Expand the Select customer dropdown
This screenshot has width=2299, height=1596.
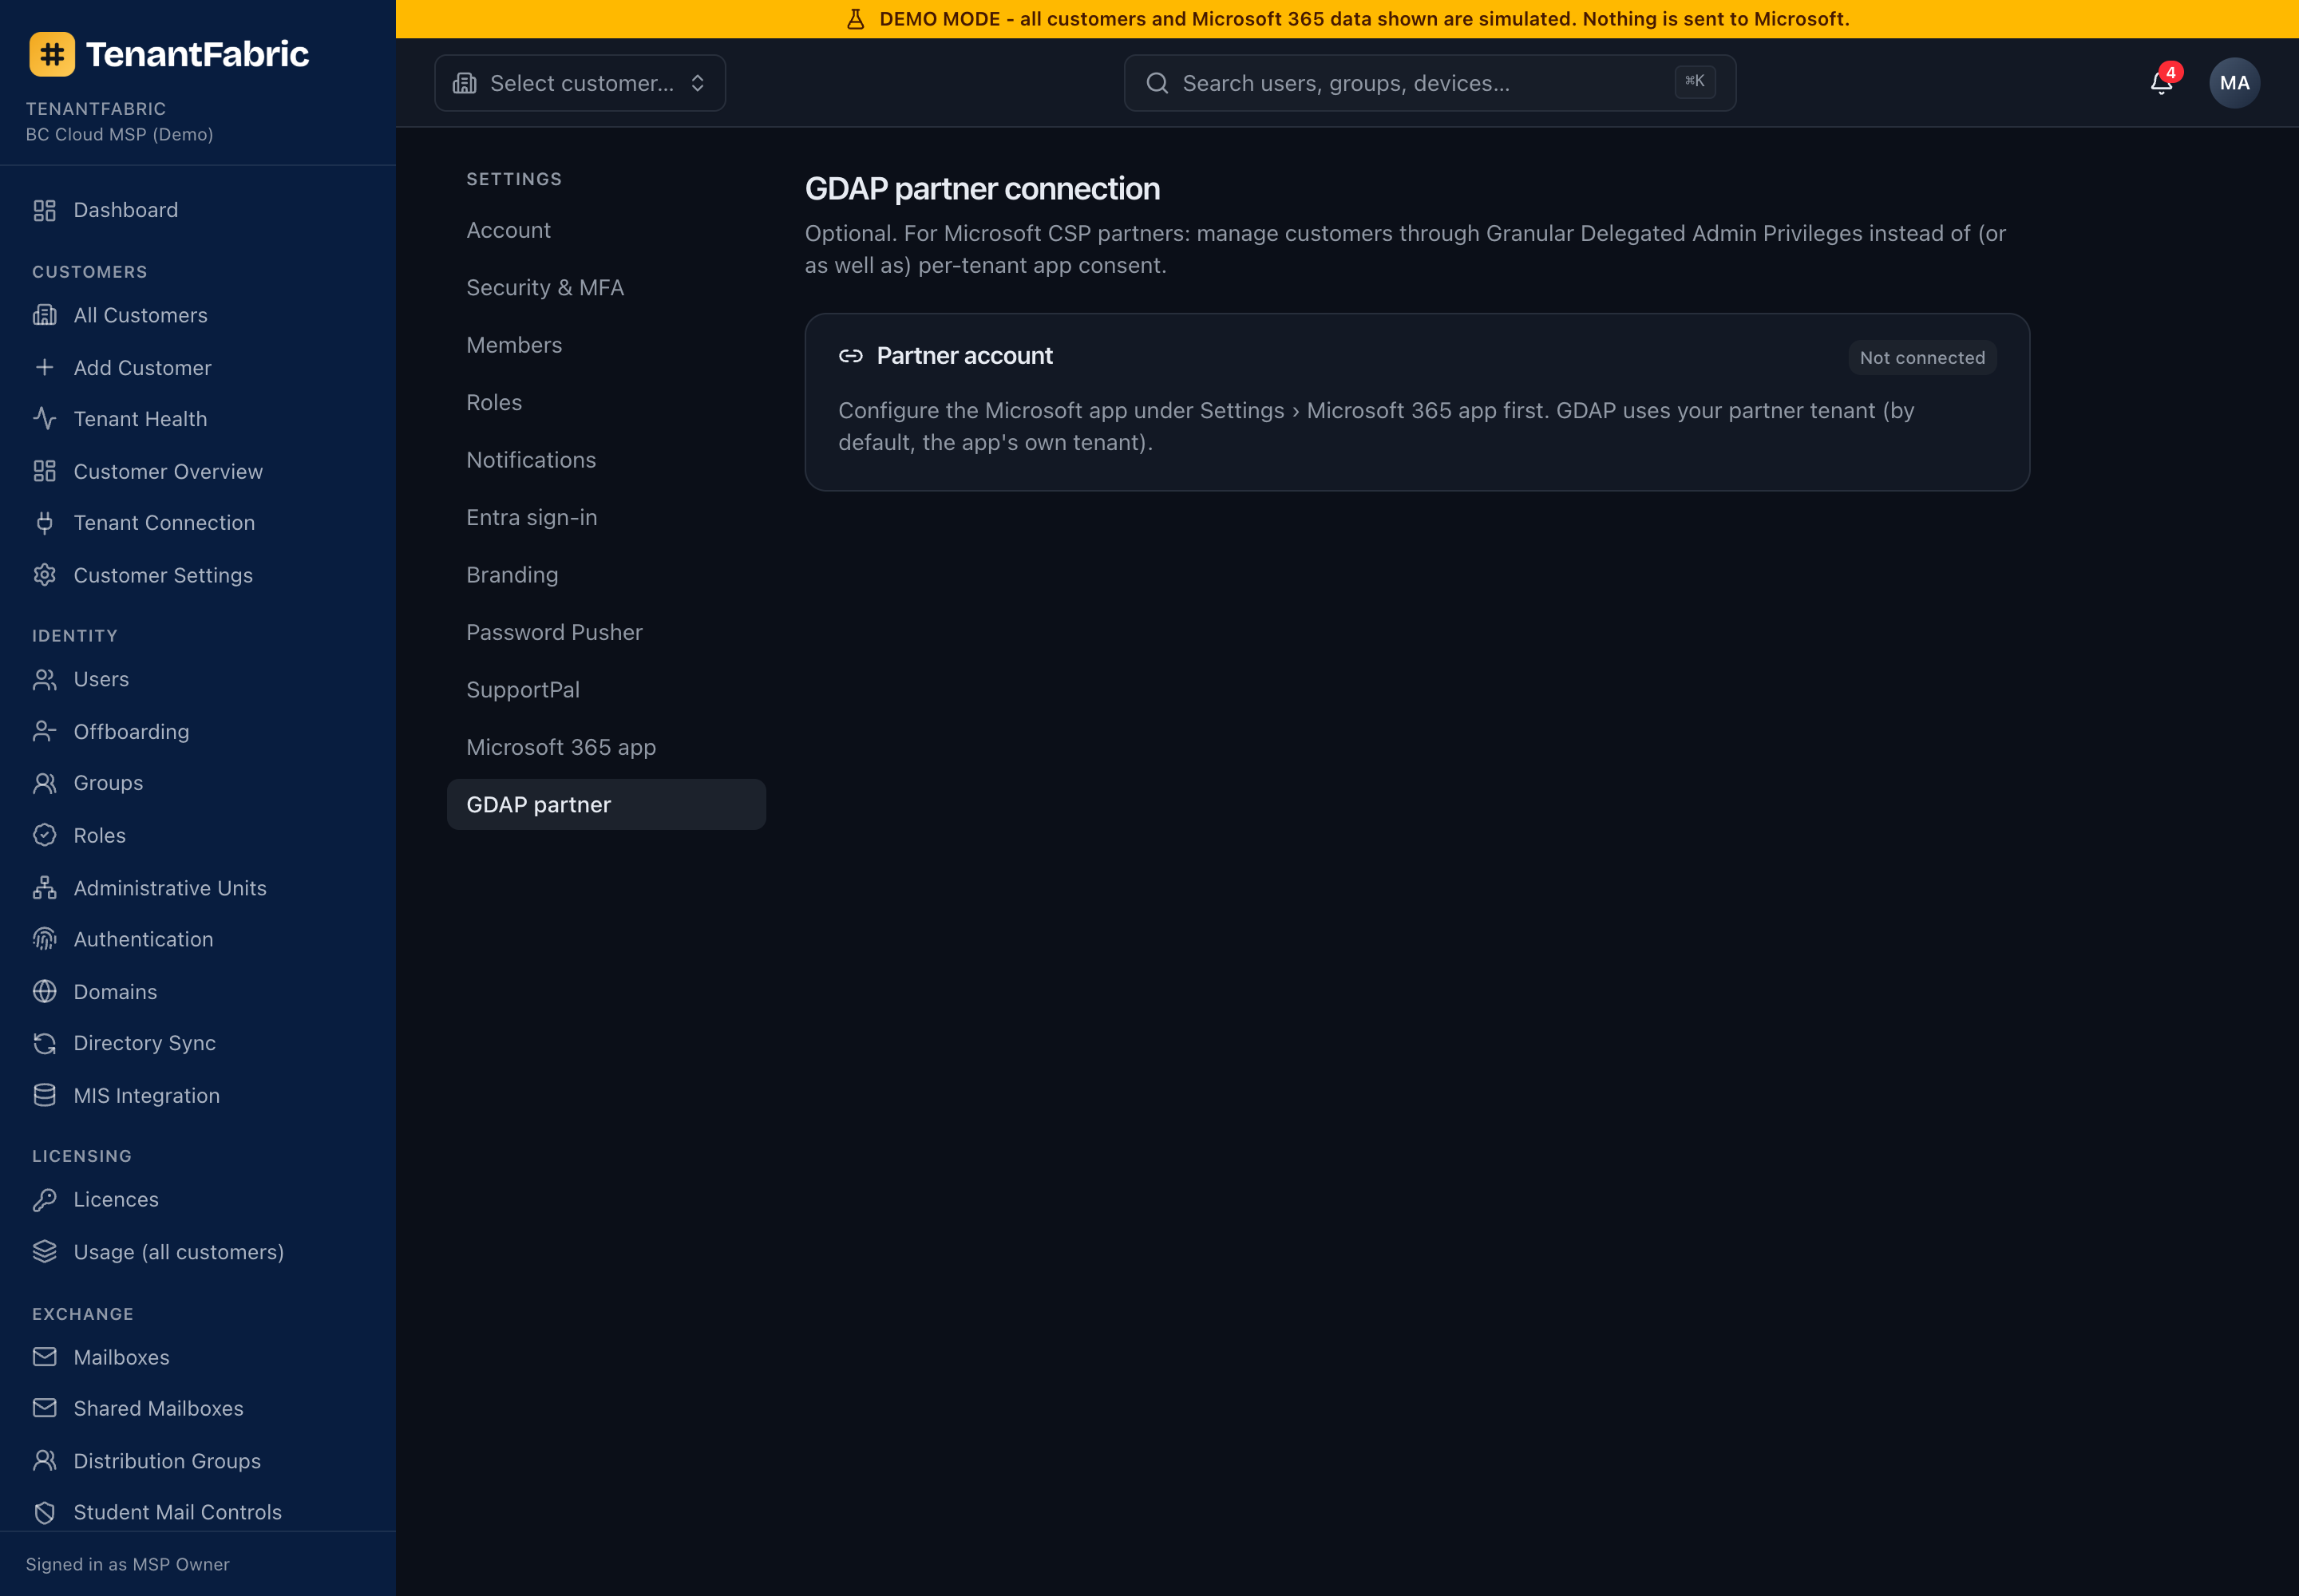(x=580, y=83)
